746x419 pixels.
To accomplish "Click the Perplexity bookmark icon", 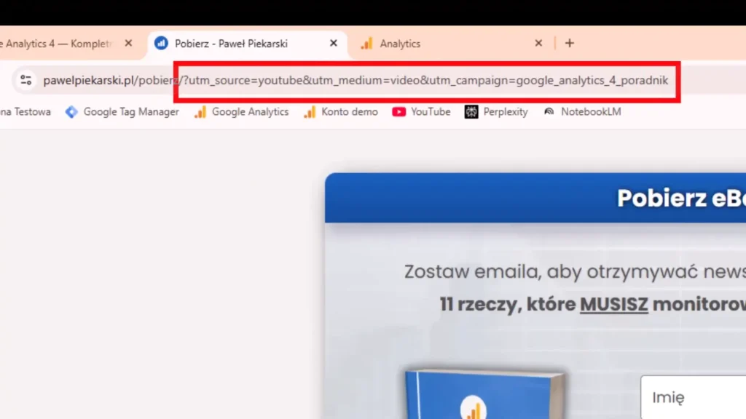I will [471, 112].
